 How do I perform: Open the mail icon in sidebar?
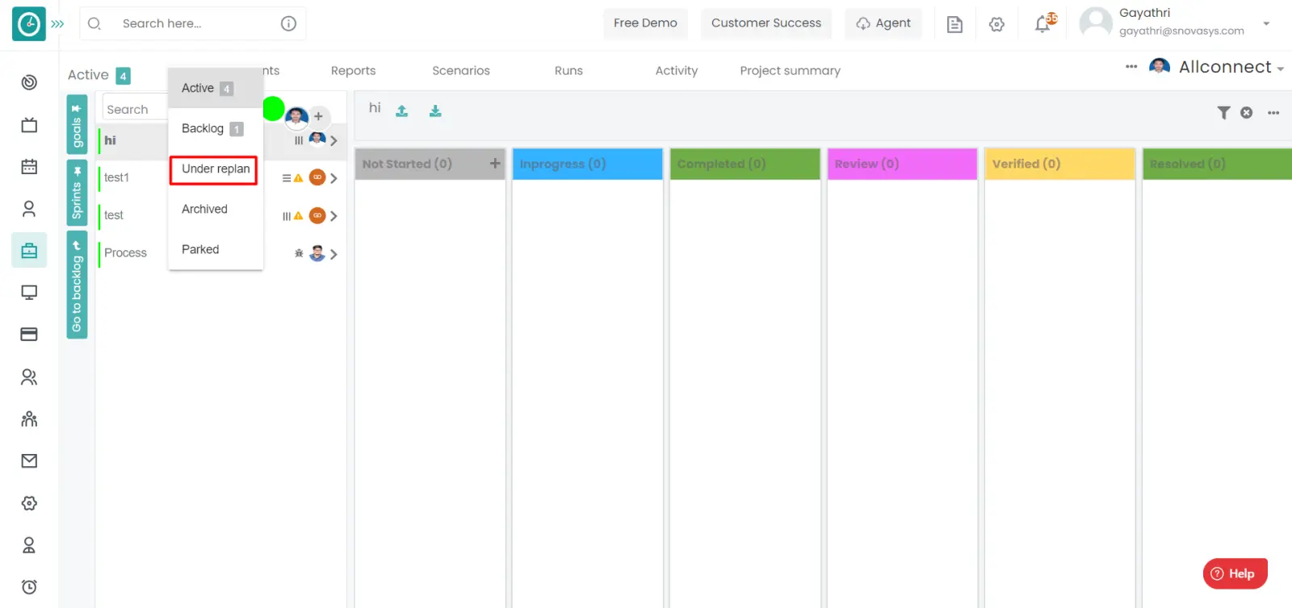[x=29, y=461]
